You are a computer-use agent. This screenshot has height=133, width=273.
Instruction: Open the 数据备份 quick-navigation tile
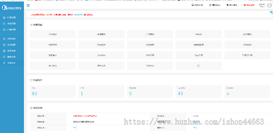click(x=52, y=55)
